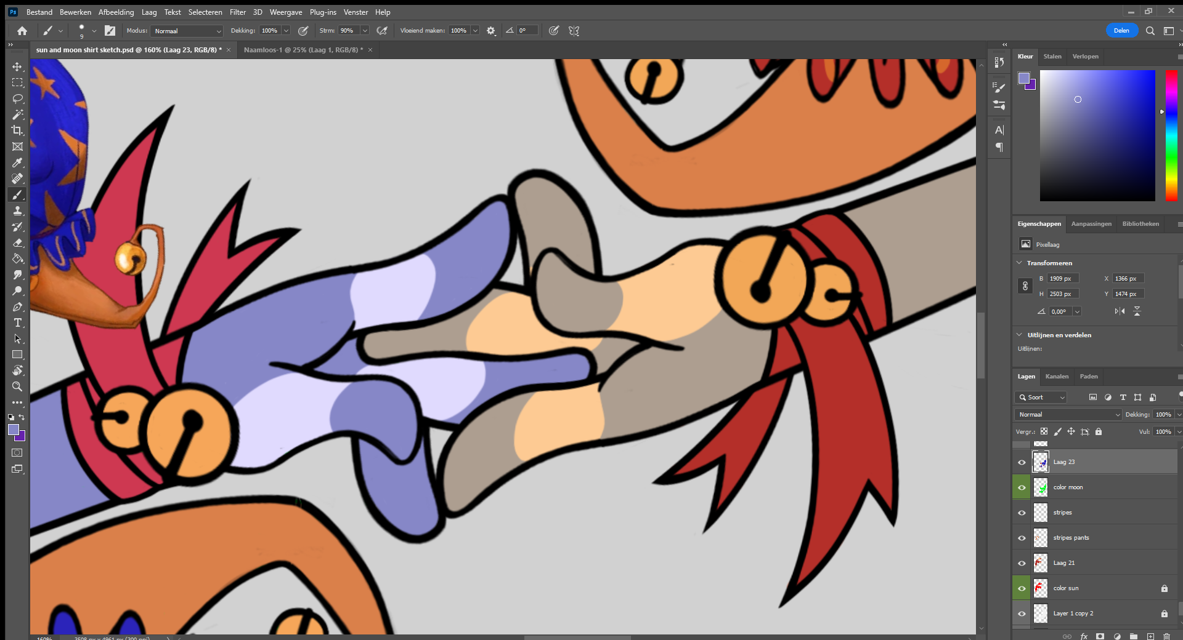This screenshot has height=640, width=1183.
Task: Click the foreground color swatch in toolbar
Action: (14, 430)
